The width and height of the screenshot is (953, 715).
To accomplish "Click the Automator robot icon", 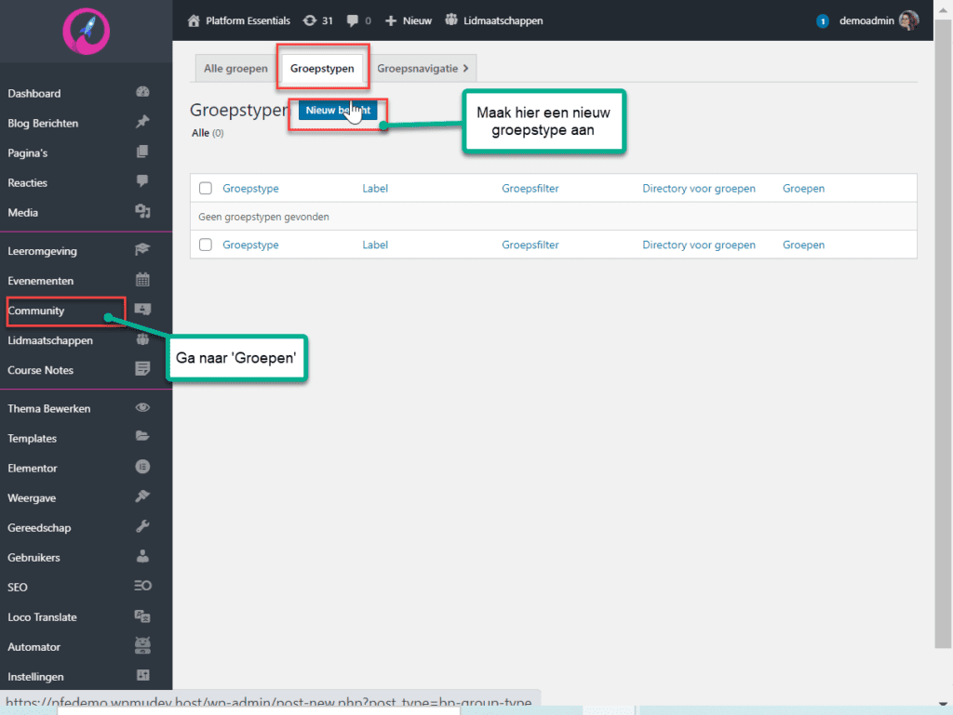I will tap(142, 646).
